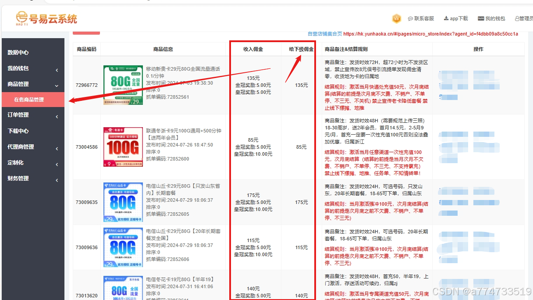Image resolution: width=533 pixels, height=300 pixels.
Task: Click the 给下级佣金 column header
Action: point(301,50)
